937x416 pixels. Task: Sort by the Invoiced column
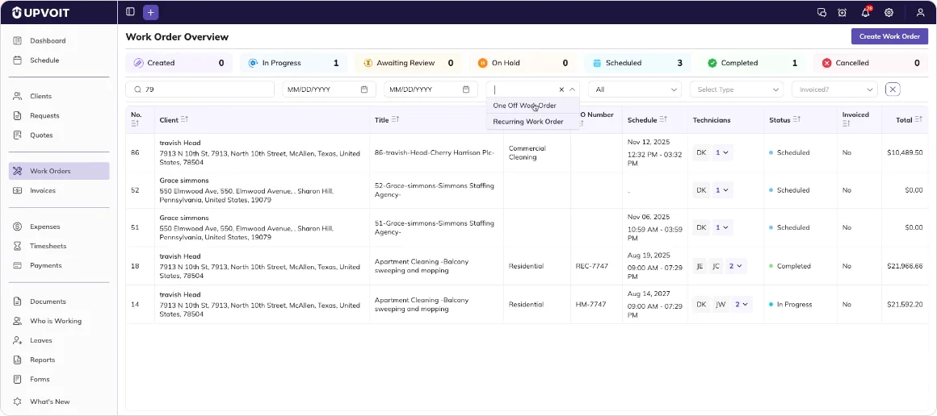(x=847, y=123)
